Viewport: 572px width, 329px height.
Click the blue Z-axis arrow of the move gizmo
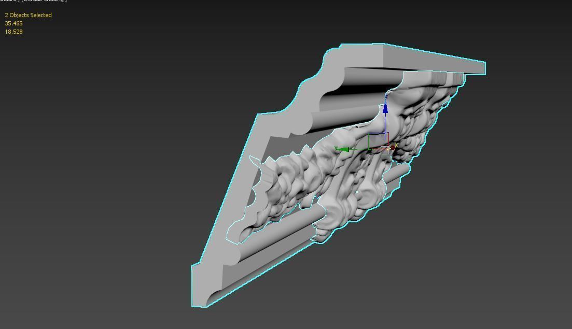click(385, 108)
